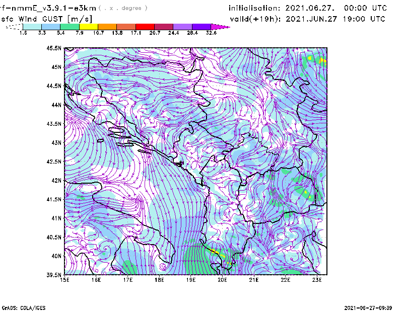The image size is (403, 311).
Task: Click the '2021-06-27-09:39' timestamp
Action: (368, 307)
